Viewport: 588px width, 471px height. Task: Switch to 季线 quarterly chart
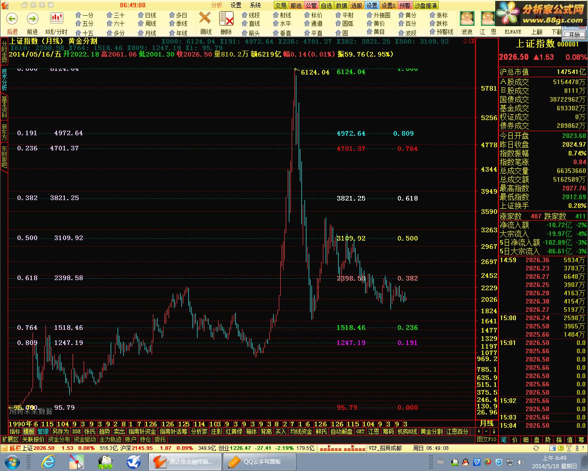[x=178, y=23]
